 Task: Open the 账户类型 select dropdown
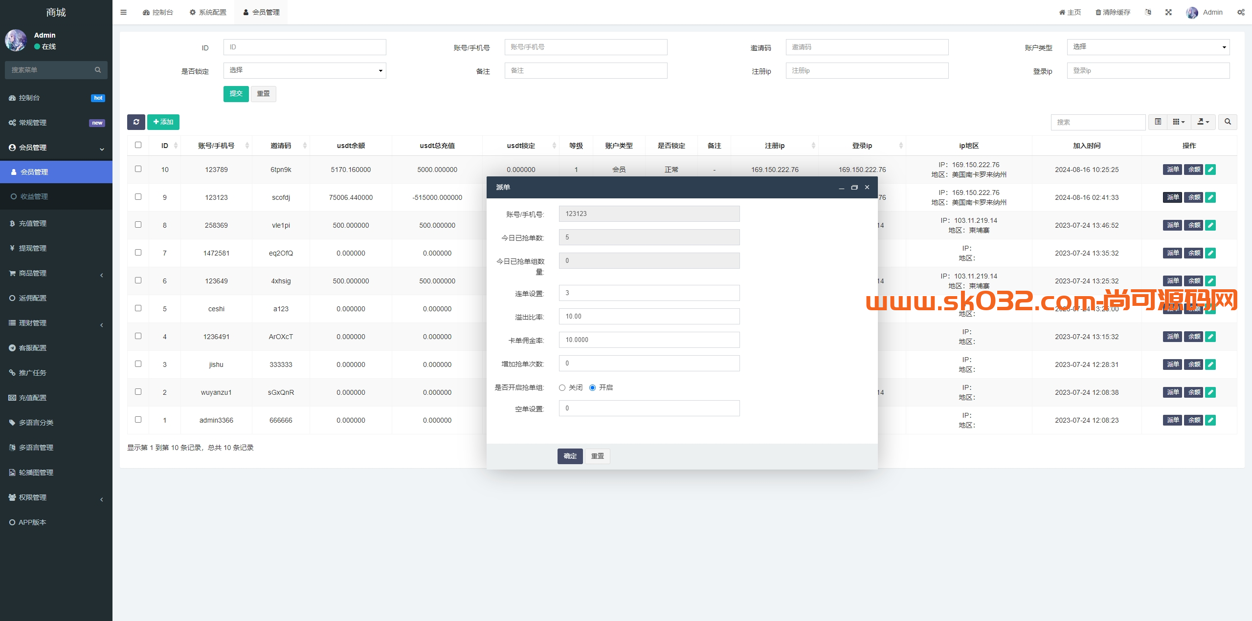pyautogui.click(x=1148, y=47)
